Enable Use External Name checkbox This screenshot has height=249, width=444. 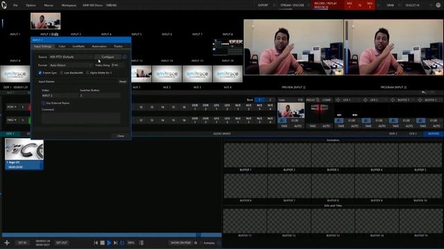point(43,103)
